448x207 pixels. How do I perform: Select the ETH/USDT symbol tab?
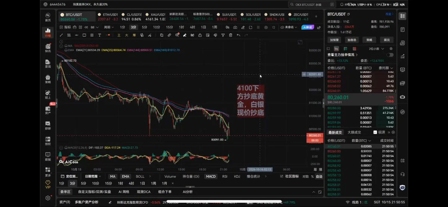pos(107,16)
